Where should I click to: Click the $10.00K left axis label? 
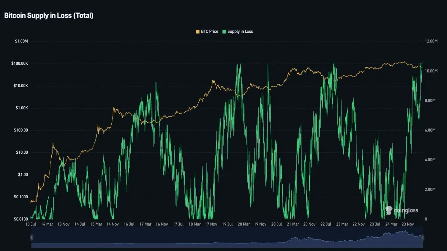(x=21, y=86)
